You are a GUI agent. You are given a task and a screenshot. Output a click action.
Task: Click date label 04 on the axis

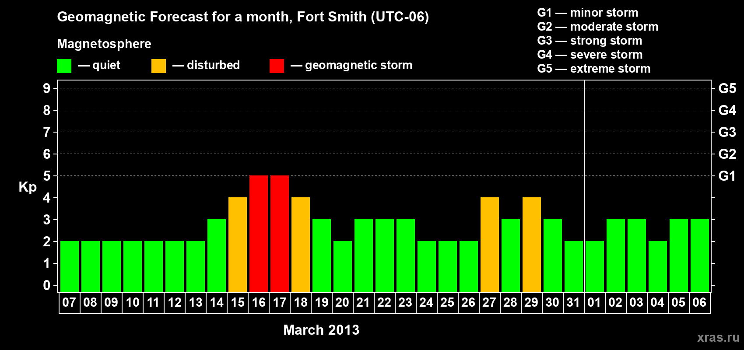click(657, 302)
